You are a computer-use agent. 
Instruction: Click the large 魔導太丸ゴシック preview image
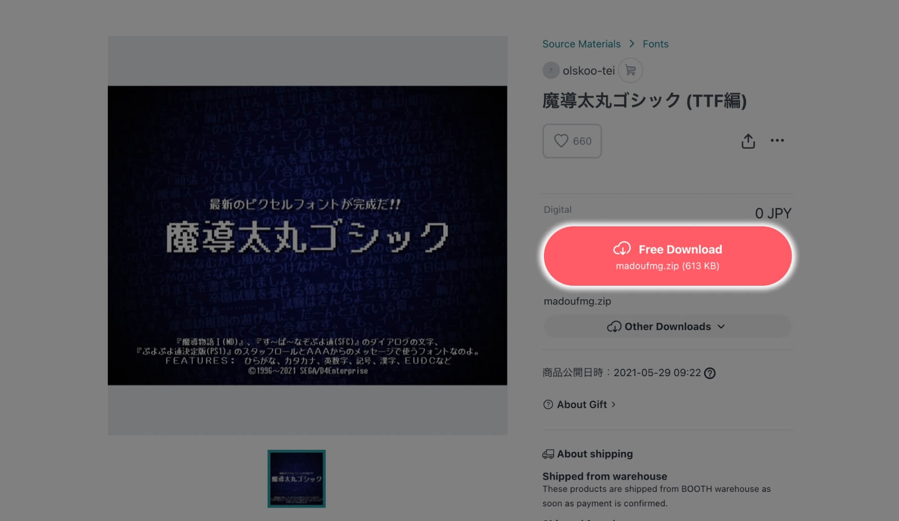point(307,236)
